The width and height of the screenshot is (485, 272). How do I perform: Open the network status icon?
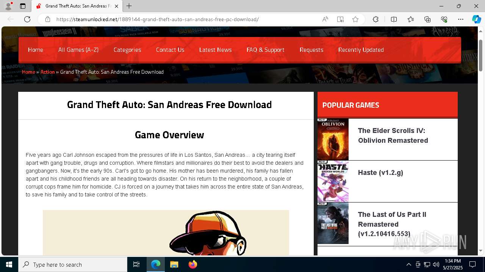pyautogui.click(x=427, y=264)
